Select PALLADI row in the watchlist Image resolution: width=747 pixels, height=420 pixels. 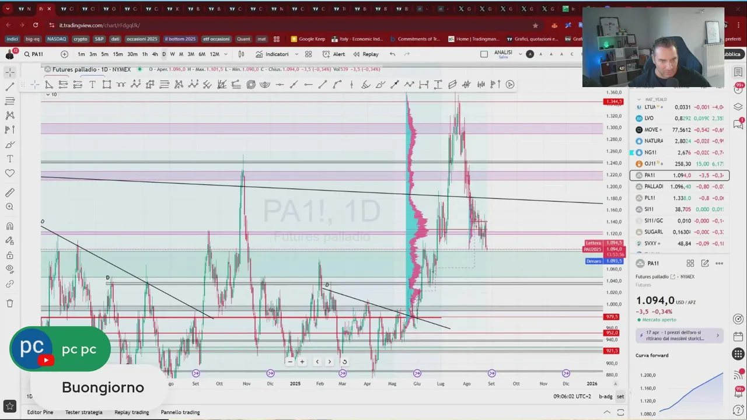point(680,187)
